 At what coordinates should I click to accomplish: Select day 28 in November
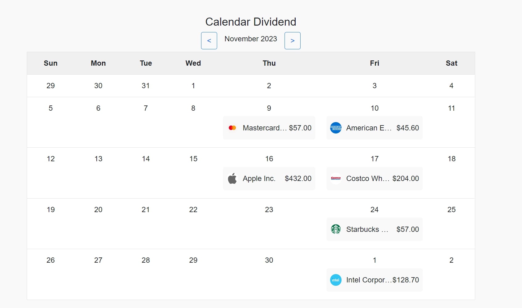coord(146,260)
